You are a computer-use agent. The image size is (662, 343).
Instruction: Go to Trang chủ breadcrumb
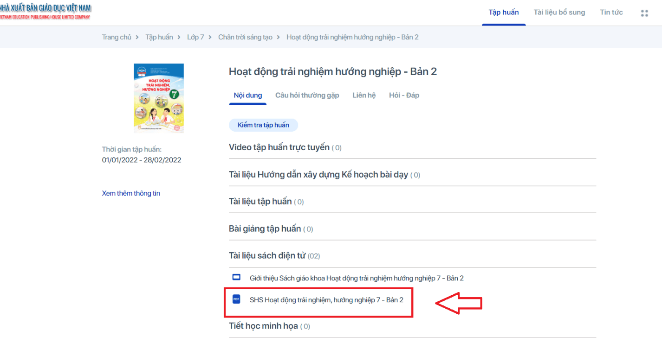pyautogui.click(x=117, y=37)
